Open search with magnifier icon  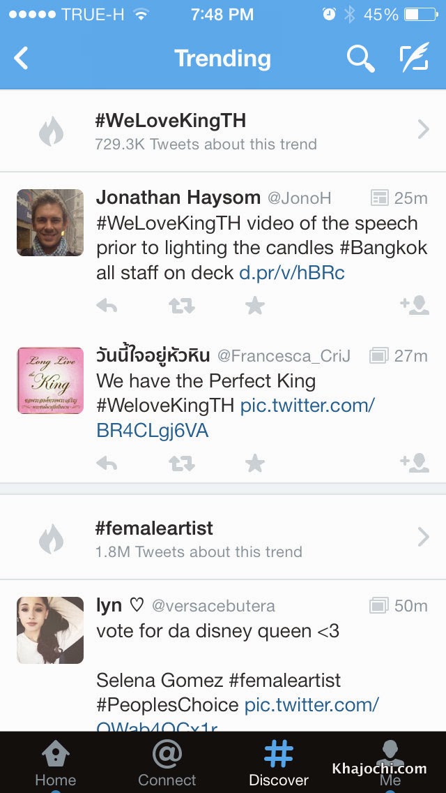[360, 59]
